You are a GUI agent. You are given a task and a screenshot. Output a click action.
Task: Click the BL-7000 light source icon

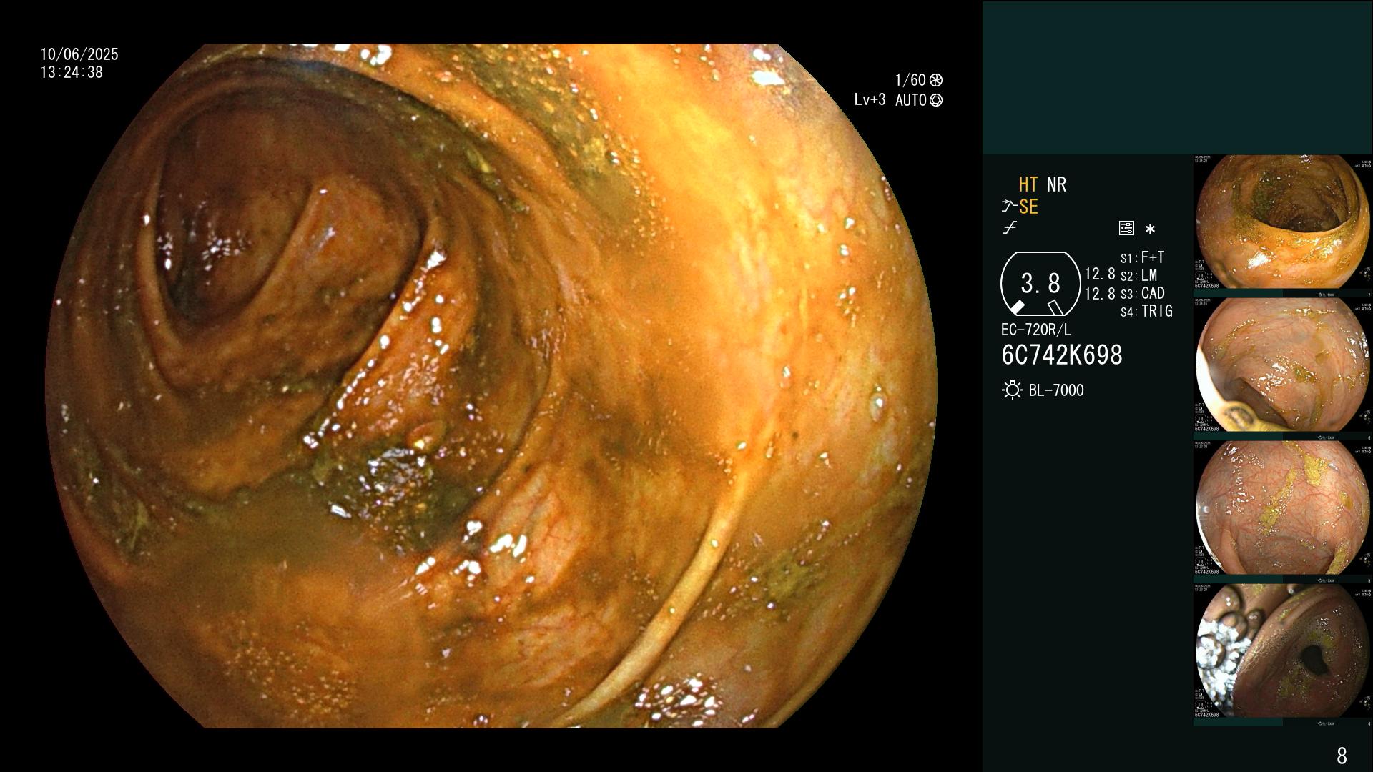click(1012, 390)
